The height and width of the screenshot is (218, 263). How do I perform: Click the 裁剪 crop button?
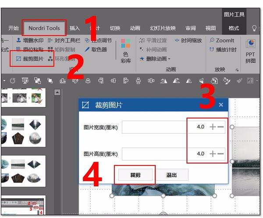point(135,175)
